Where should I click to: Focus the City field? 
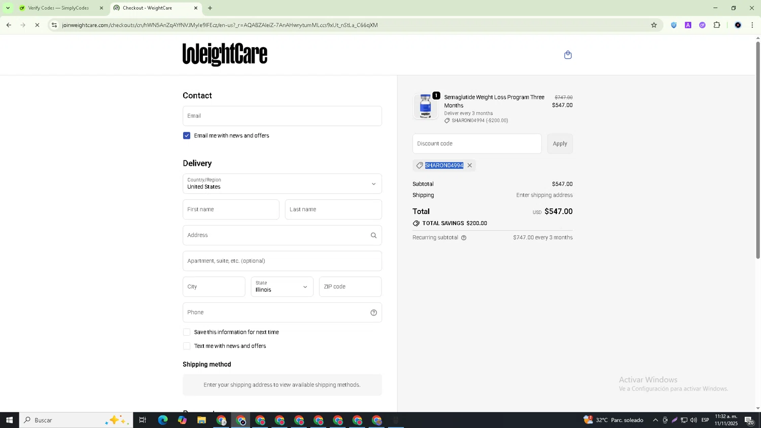click(x=214, y=287)
